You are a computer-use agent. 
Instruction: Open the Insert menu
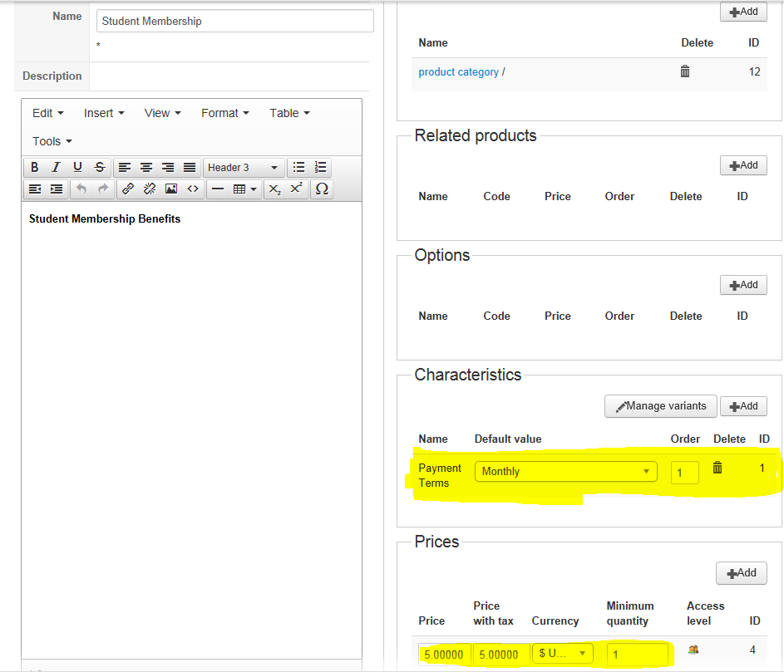104,113
